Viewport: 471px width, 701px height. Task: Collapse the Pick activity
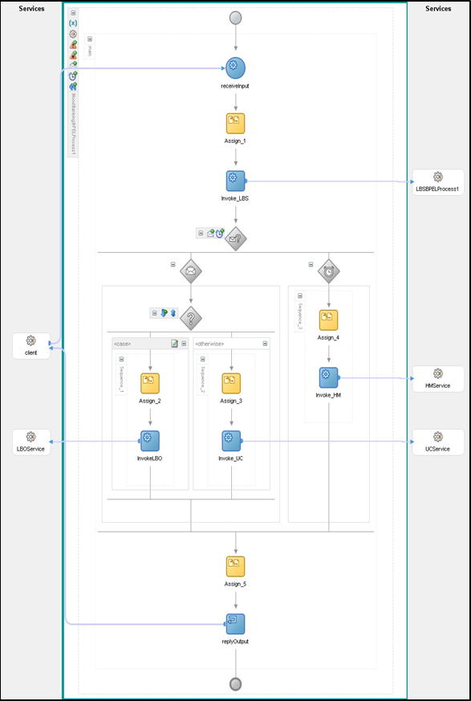pos(201,233)
